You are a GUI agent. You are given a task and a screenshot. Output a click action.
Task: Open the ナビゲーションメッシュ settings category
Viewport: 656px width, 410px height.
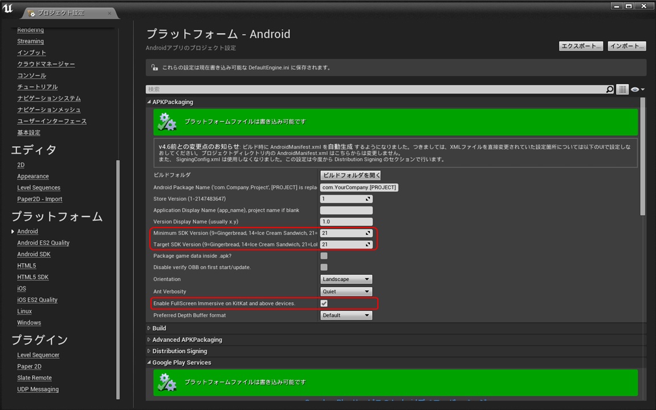coord(49,109)
